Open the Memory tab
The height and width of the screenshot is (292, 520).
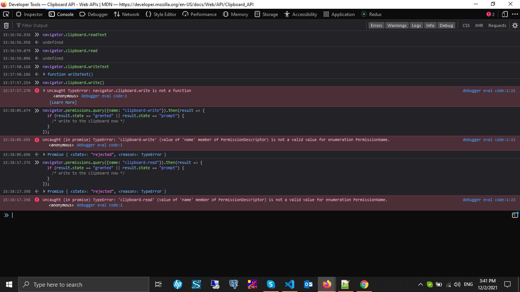click(x=235, y=14)
